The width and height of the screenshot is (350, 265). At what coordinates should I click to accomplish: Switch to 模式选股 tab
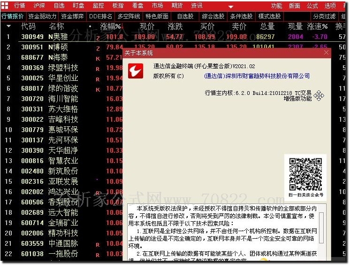(269, 16)
